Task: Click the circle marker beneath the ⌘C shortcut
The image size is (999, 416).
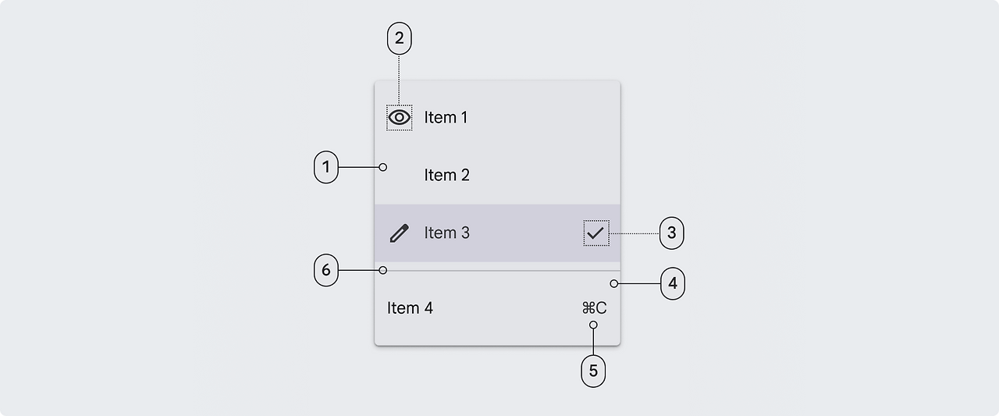Action: tap(593, 325)
